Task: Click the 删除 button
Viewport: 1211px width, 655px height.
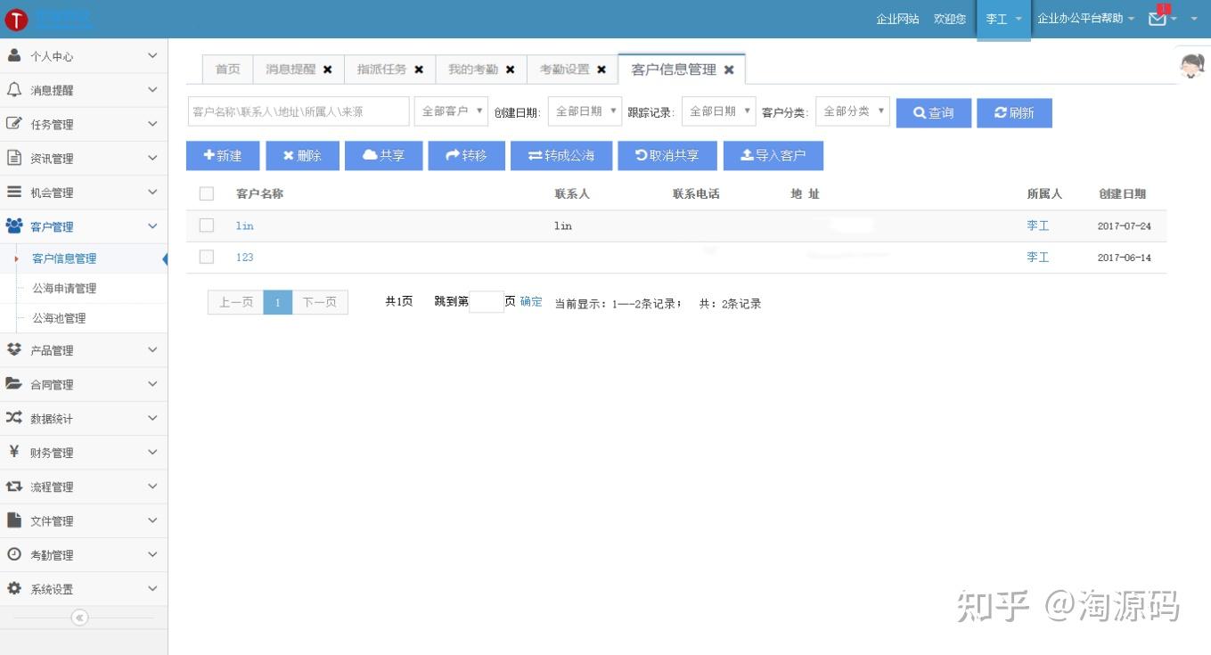Action: 302,155
